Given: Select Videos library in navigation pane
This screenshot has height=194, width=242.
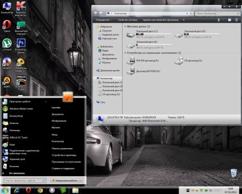Looking at the screenshot, I should [x=104, y=51].
